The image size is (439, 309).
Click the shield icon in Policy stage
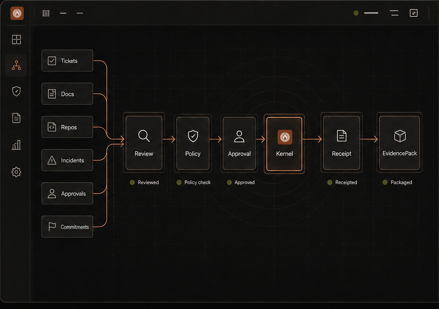(x=193, y=136)
